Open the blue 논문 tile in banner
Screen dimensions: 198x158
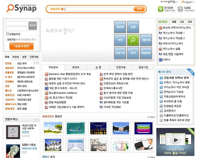click(133, 27)
